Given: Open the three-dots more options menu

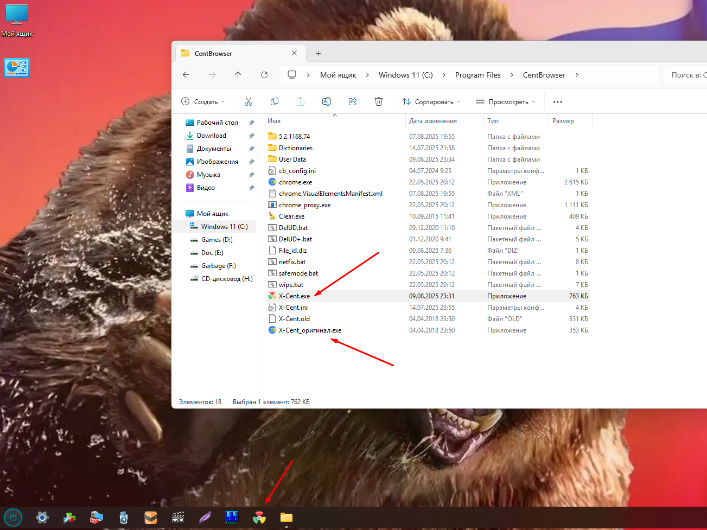Looking at the screenshot, I should coord(558,101).
